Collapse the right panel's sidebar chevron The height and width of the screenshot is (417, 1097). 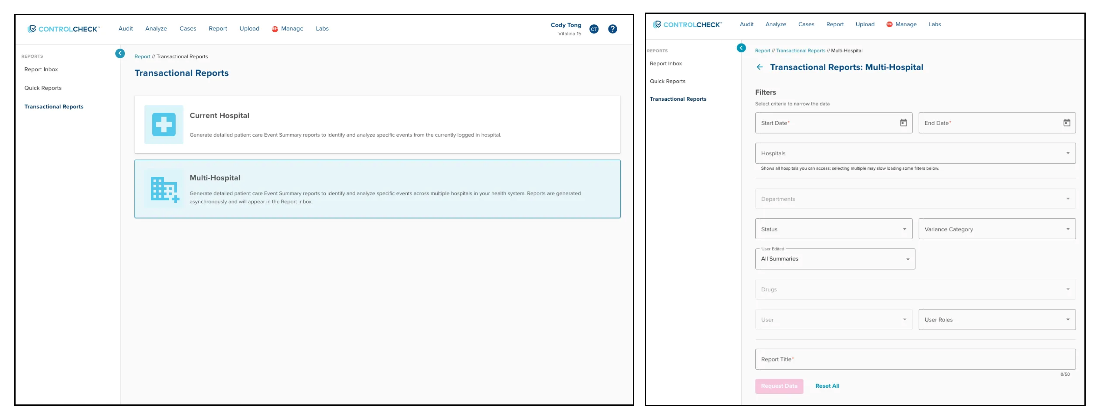tap(741, 48)
